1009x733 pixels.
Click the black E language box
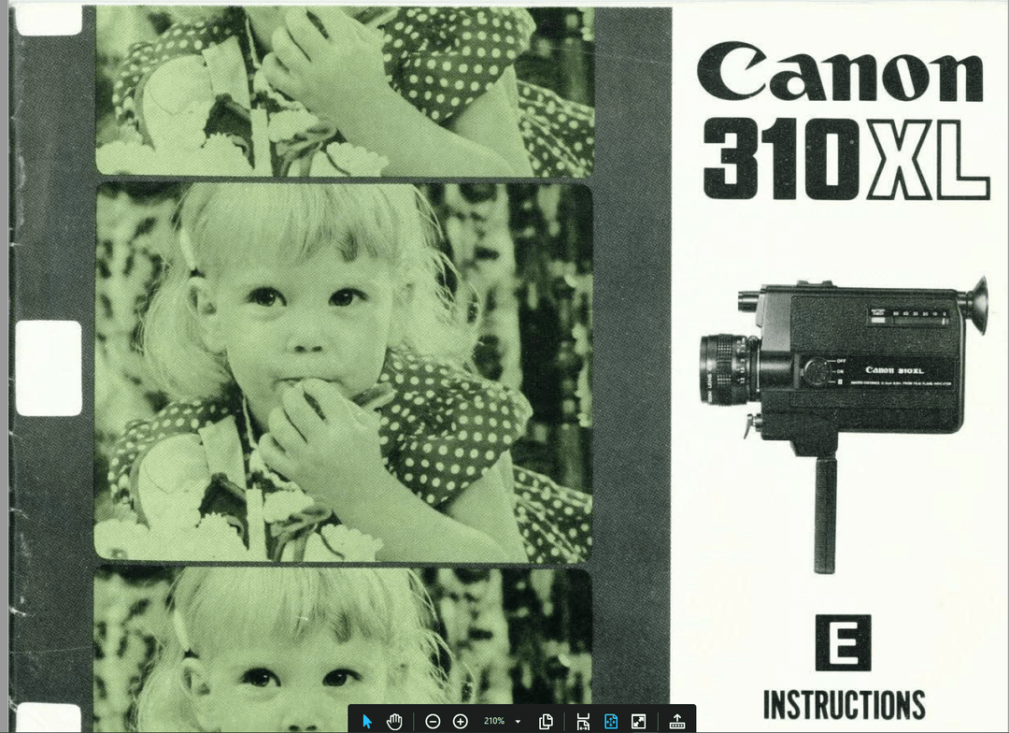tap(842, 642)
